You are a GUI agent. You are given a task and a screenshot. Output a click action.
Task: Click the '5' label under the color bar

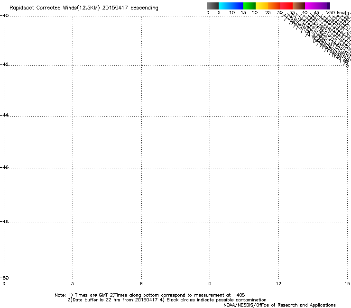click(x=219, y=13)
